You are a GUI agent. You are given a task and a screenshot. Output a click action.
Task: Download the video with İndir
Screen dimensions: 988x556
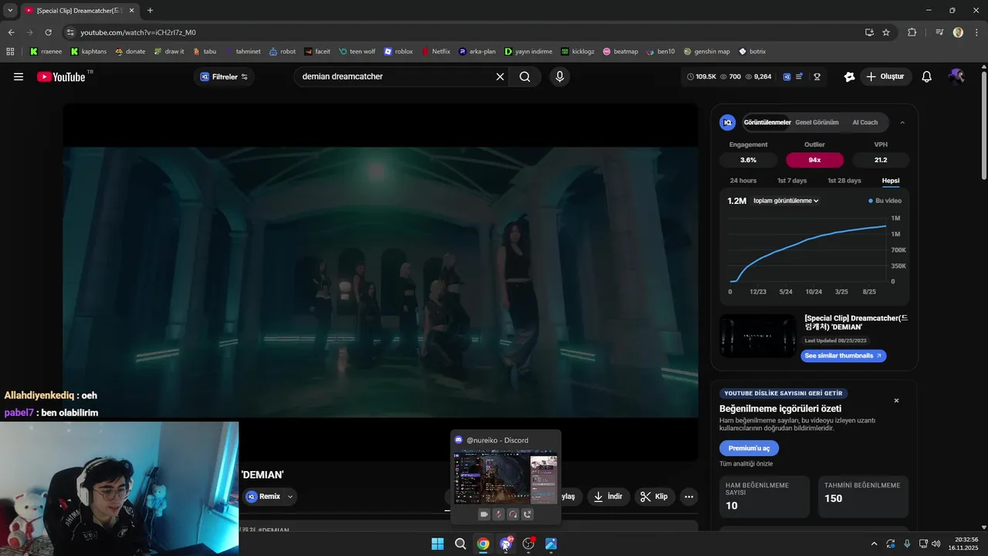608,497
